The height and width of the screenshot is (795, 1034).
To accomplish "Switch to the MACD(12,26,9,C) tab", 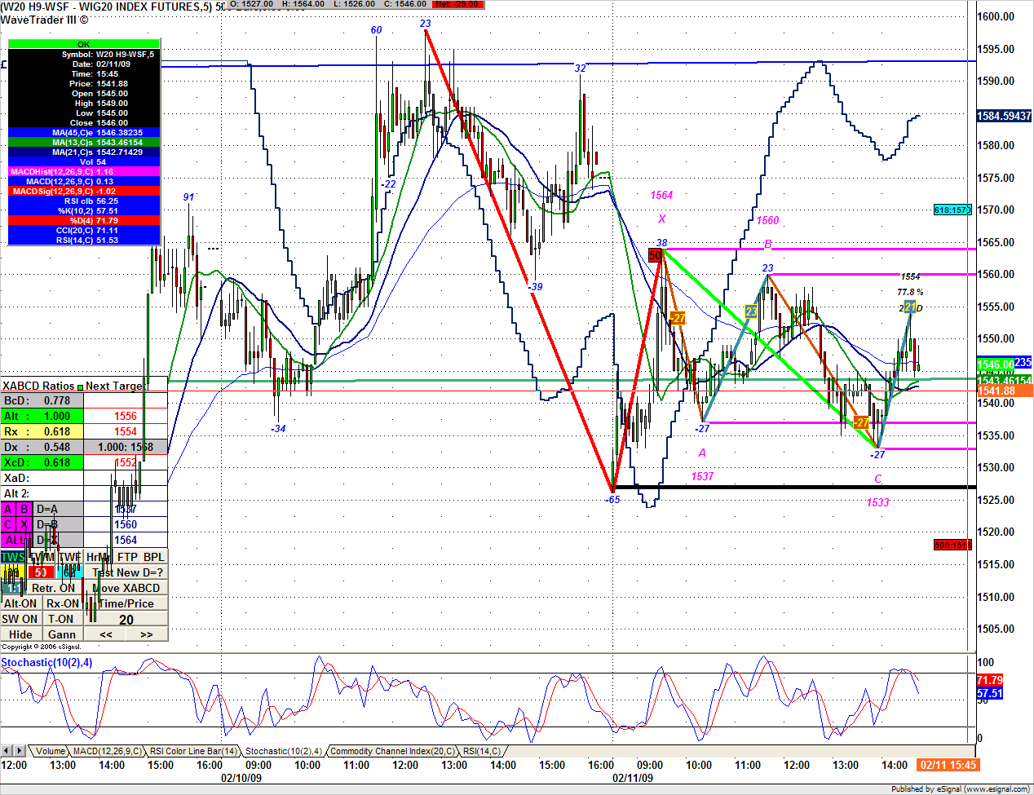I will pos(107,751).
